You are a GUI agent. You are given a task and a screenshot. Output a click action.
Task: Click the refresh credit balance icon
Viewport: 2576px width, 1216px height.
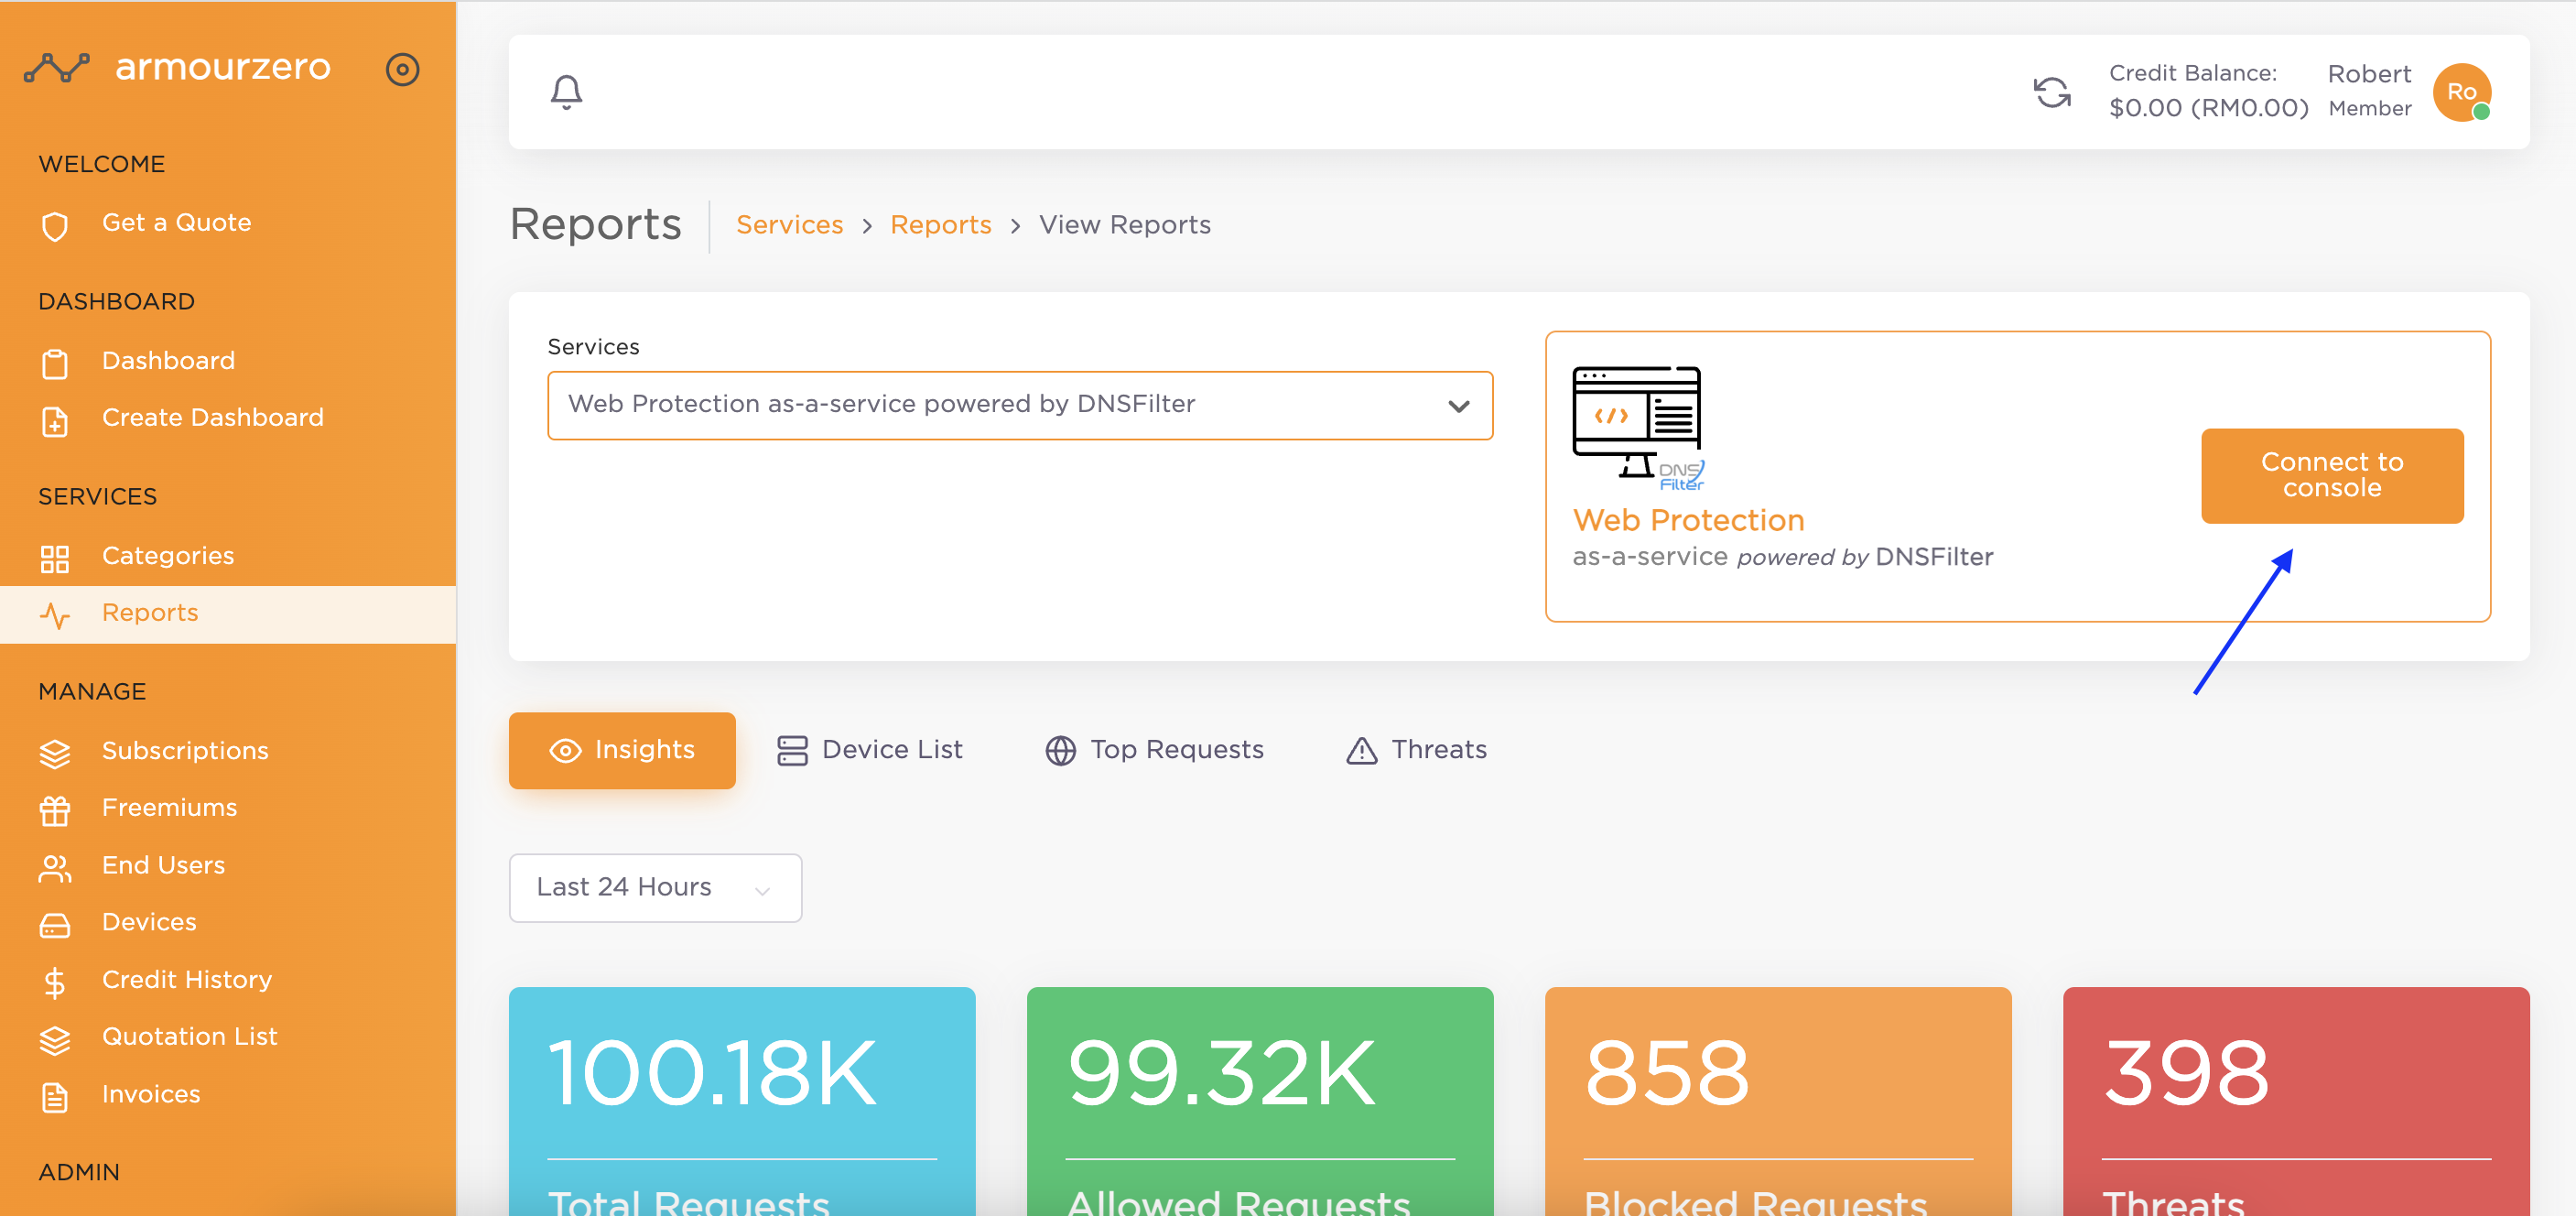click(2052, 92)
